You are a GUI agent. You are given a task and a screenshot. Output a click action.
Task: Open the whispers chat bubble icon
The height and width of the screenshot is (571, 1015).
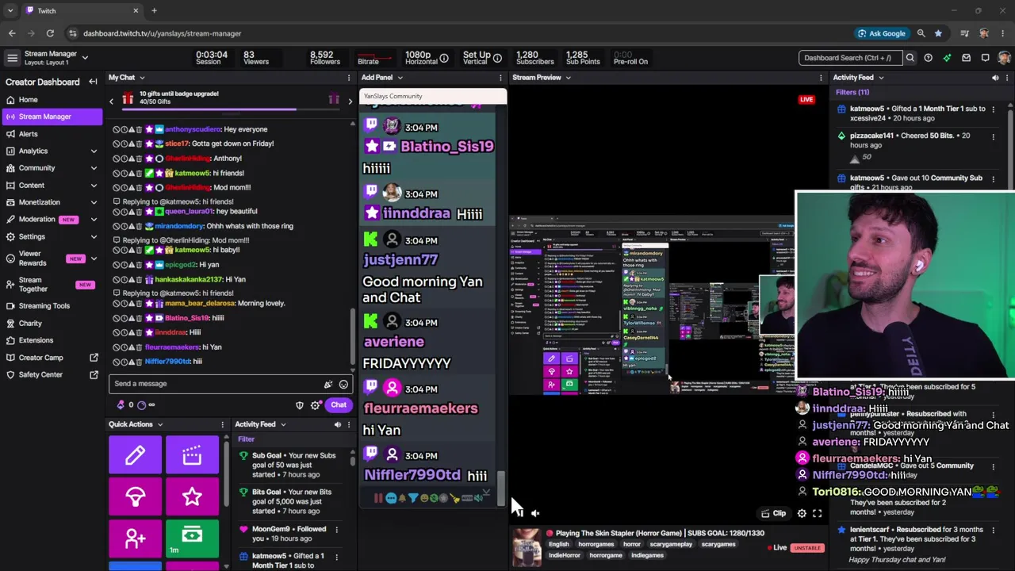point(985,58)
